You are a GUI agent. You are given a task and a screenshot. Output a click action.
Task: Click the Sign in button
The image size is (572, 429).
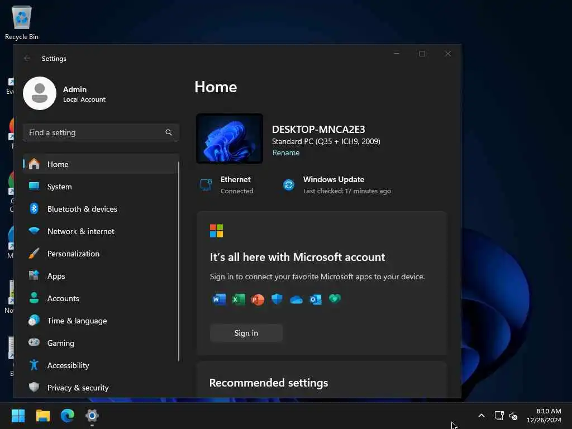pyautogui.click(x=246, y=333)
